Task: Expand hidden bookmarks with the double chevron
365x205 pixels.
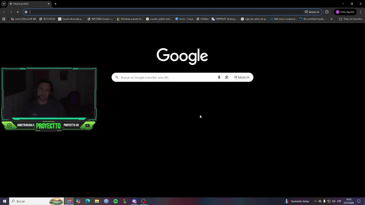Action: click(331, 19)
